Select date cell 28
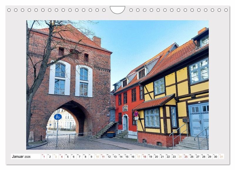 [x=204, y=156]
